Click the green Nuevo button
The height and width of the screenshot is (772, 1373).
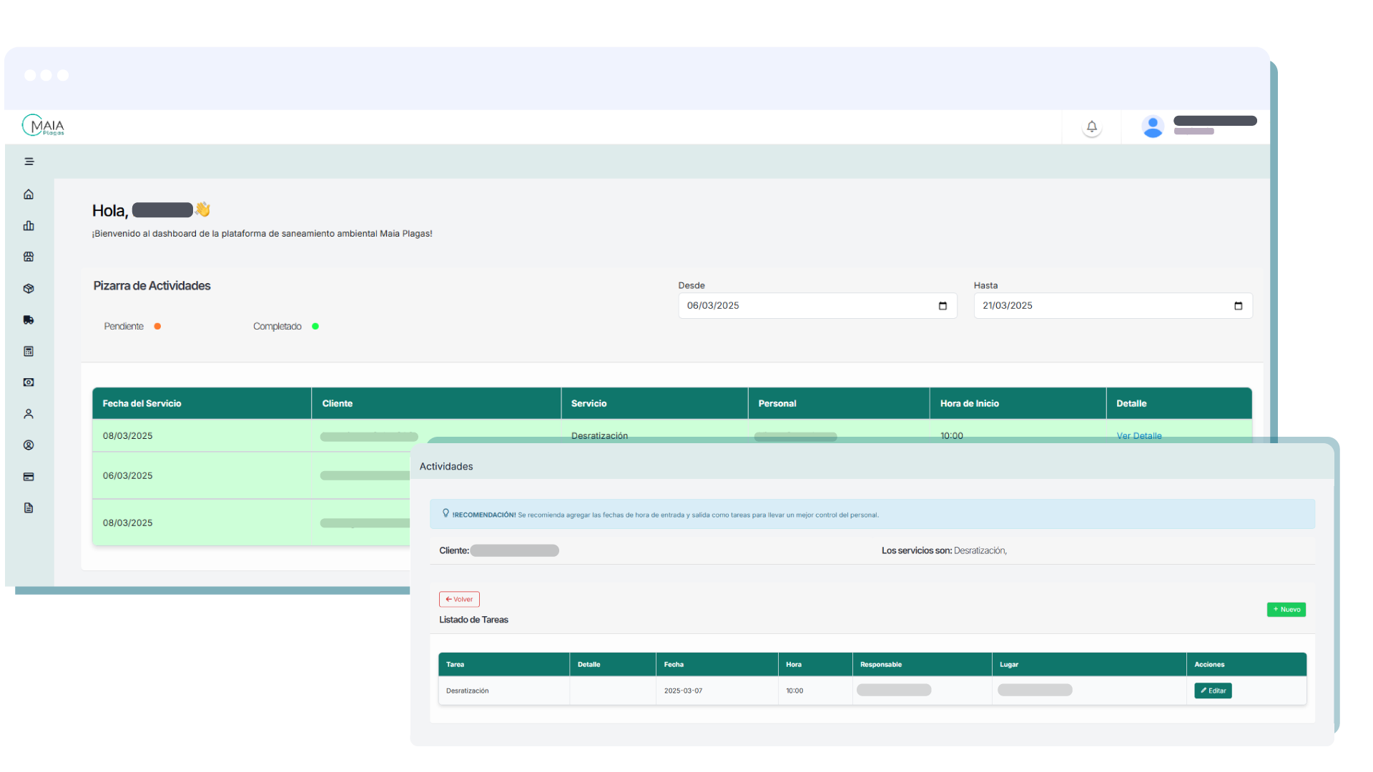[1286, 610]
